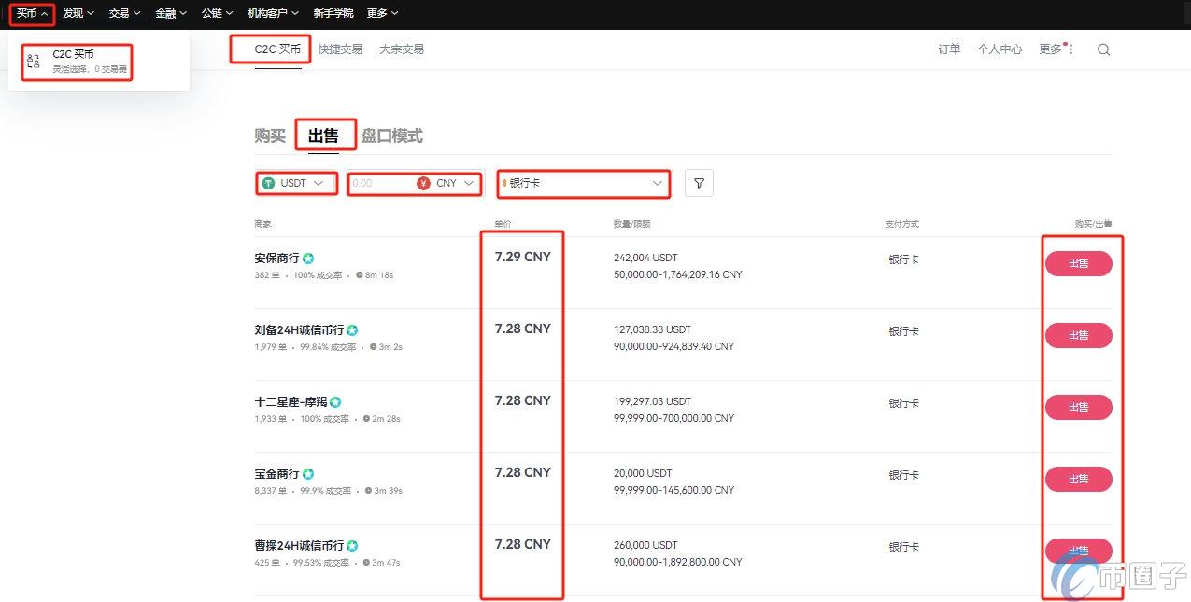Open the filter funnel icon beside 银行卡
Image resolution: width=1191 pixels, height=602 pixels.
[698, 184]
